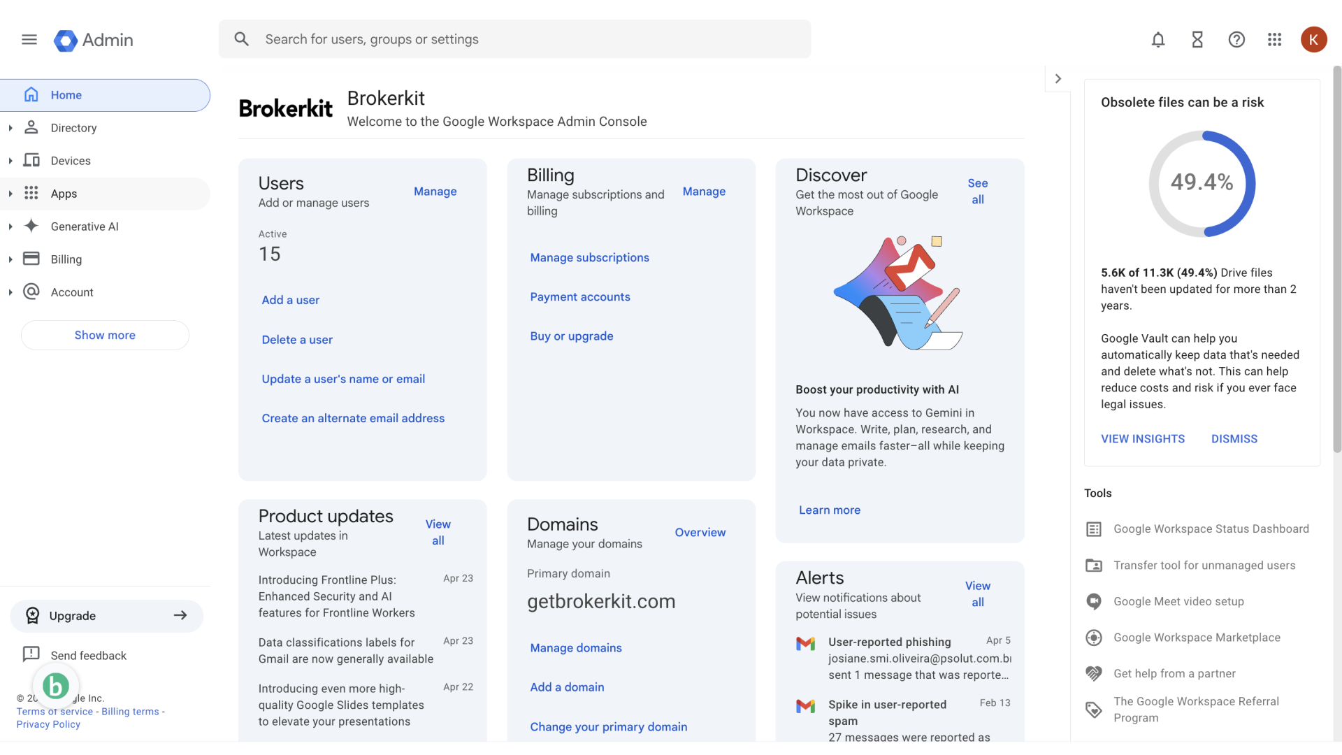
Task: Expand the Account section arrow
Action: 10,292
